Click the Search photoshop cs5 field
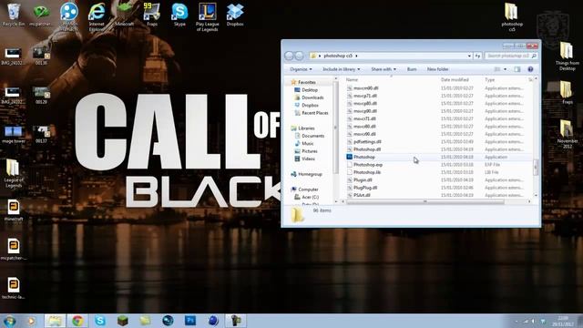 (511, 56)
